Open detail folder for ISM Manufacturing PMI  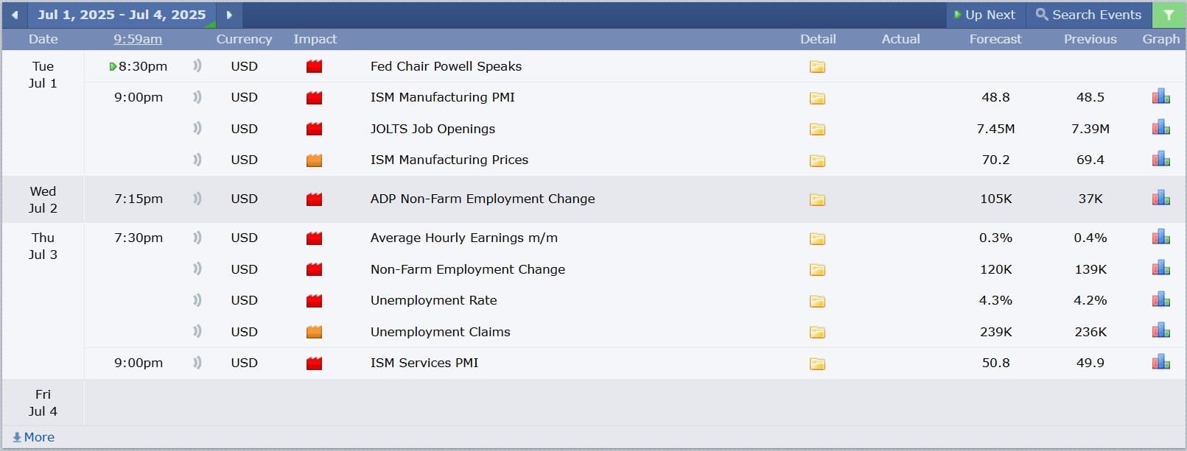click(817, 98)
